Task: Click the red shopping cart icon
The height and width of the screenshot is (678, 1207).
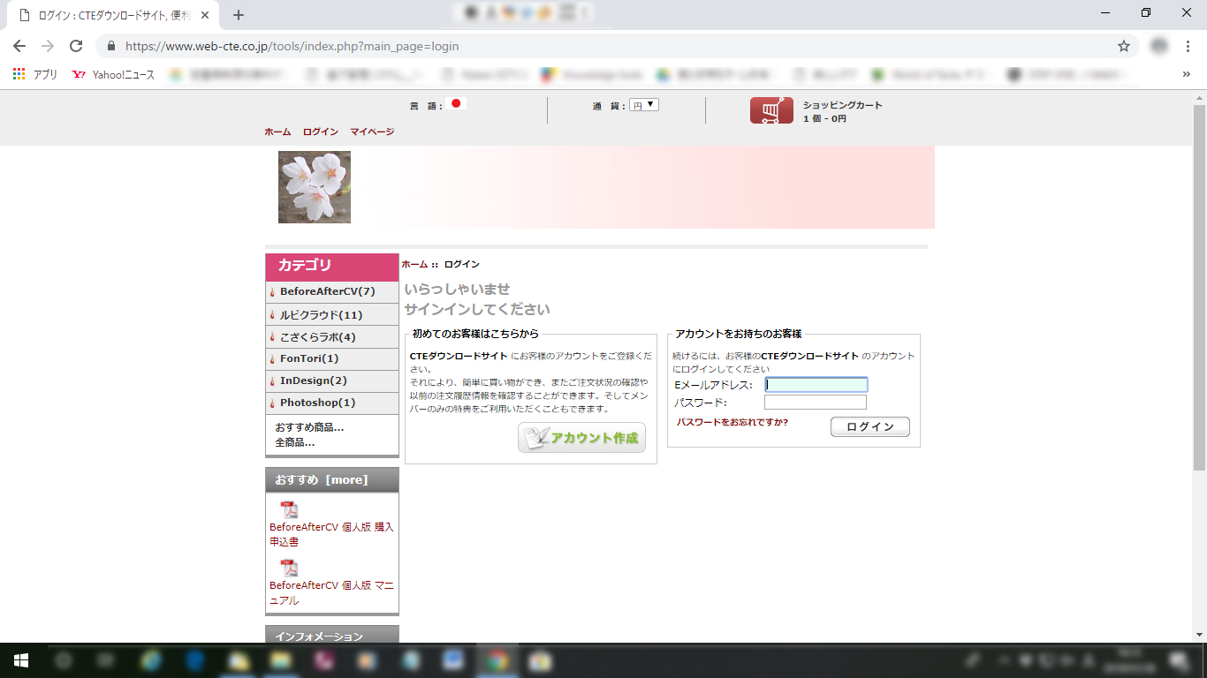Action: pos(771,110)
